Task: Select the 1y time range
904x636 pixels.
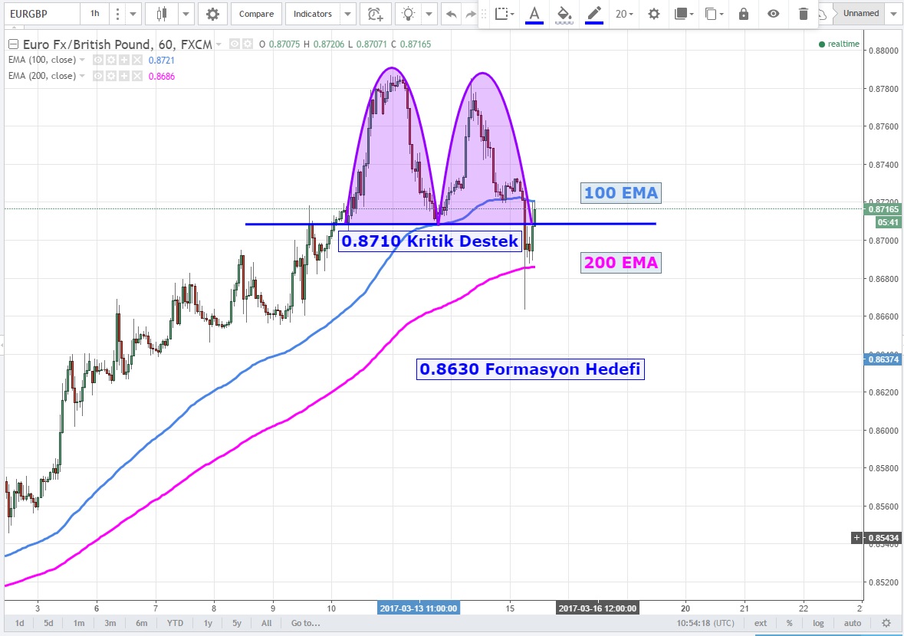Action: coord(208,623)
